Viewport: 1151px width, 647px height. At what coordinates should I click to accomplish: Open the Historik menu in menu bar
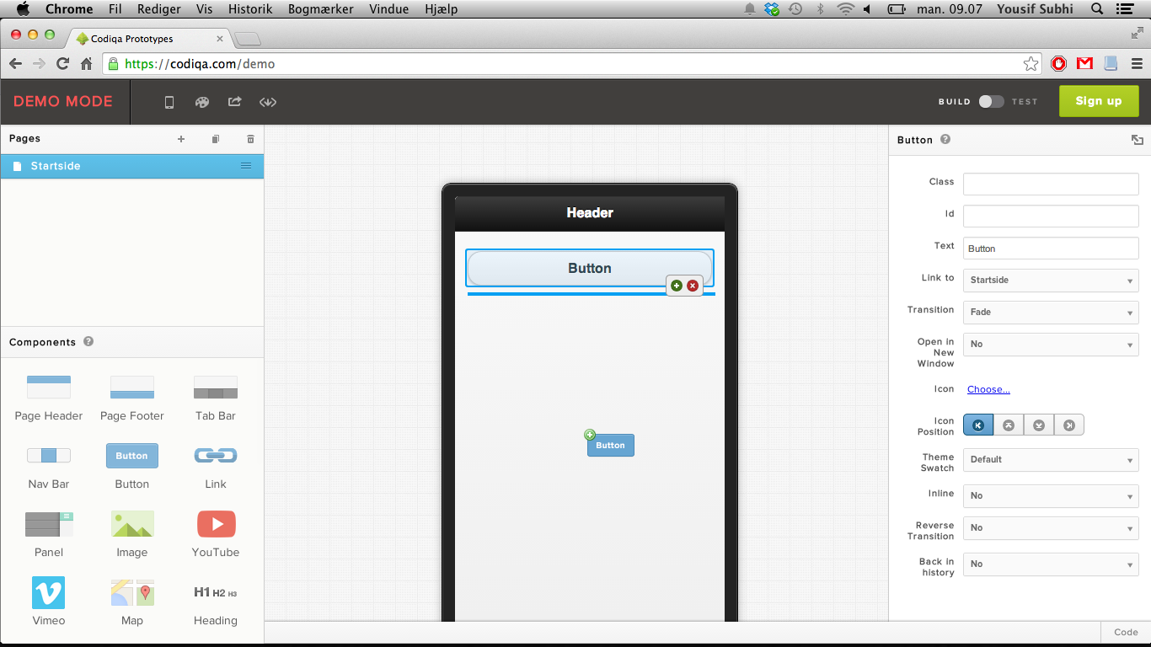click(x=251, y=9)
